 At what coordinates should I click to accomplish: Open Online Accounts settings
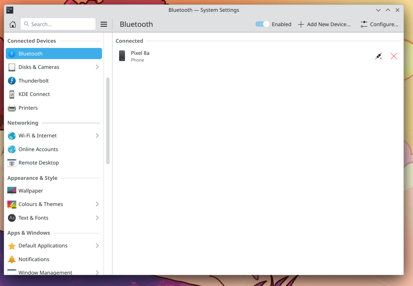coord(38,149)
